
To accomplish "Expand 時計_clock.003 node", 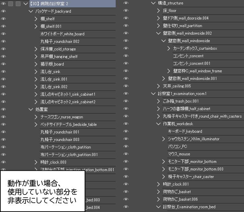I will (x=36, y=162).
